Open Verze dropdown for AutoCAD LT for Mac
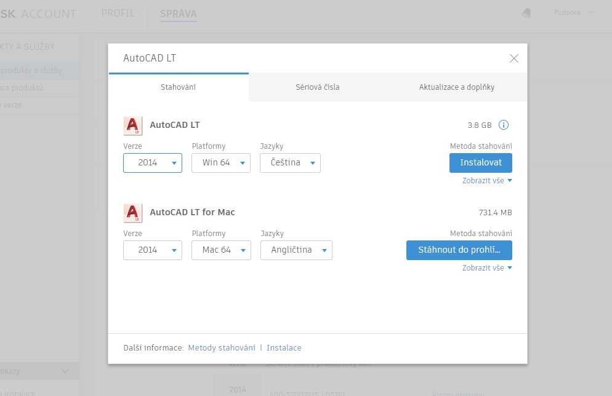The width and height of the screenshot is (612, 396). [x=153, y=250]
